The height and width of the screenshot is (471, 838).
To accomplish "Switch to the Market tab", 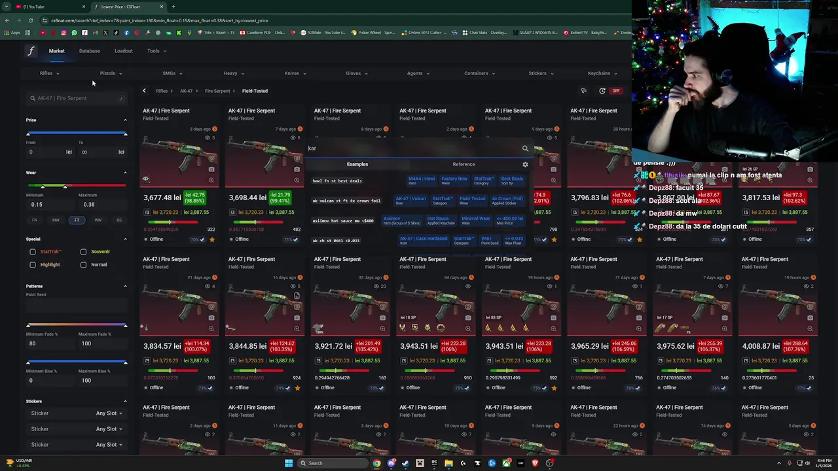I will 56,51.
